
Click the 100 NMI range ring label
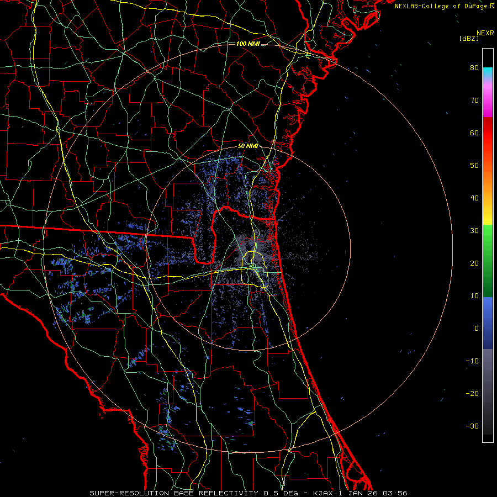[x=248, y=44]
